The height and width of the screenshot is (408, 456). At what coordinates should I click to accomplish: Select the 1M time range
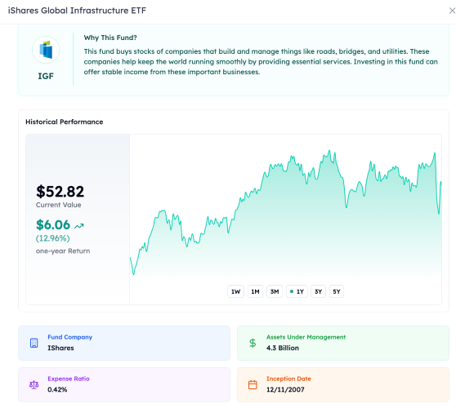[255, 291]
